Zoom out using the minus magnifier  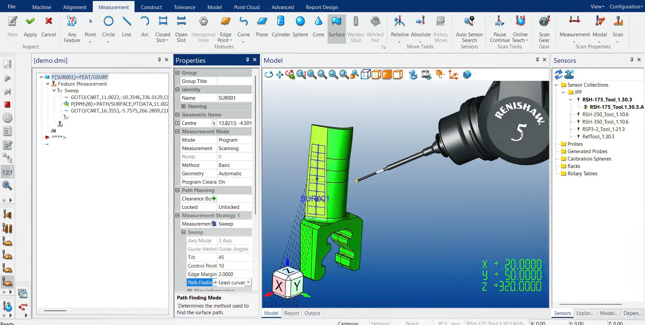click(333, 75)
